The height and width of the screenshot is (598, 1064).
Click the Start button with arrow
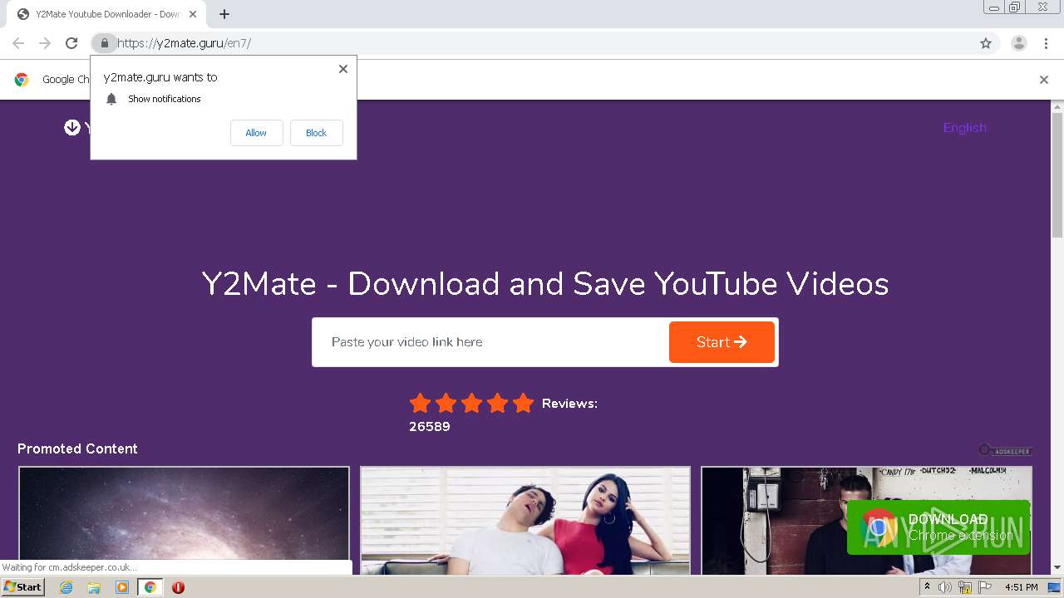tap(722, 342)
